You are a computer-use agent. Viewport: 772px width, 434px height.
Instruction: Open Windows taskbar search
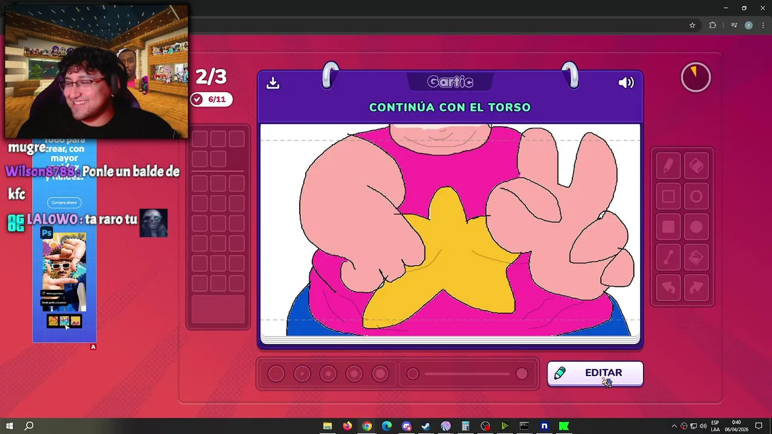point(28,426)
